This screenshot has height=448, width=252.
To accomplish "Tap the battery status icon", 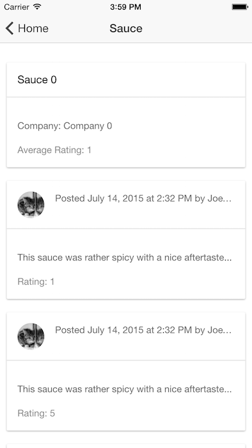I will coord(240,7).
